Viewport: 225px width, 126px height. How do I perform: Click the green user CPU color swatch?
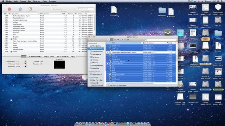(25, 61)
